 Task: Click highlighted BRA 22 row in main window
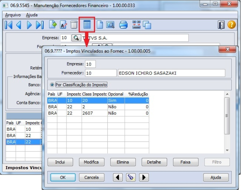pos(24,142)
